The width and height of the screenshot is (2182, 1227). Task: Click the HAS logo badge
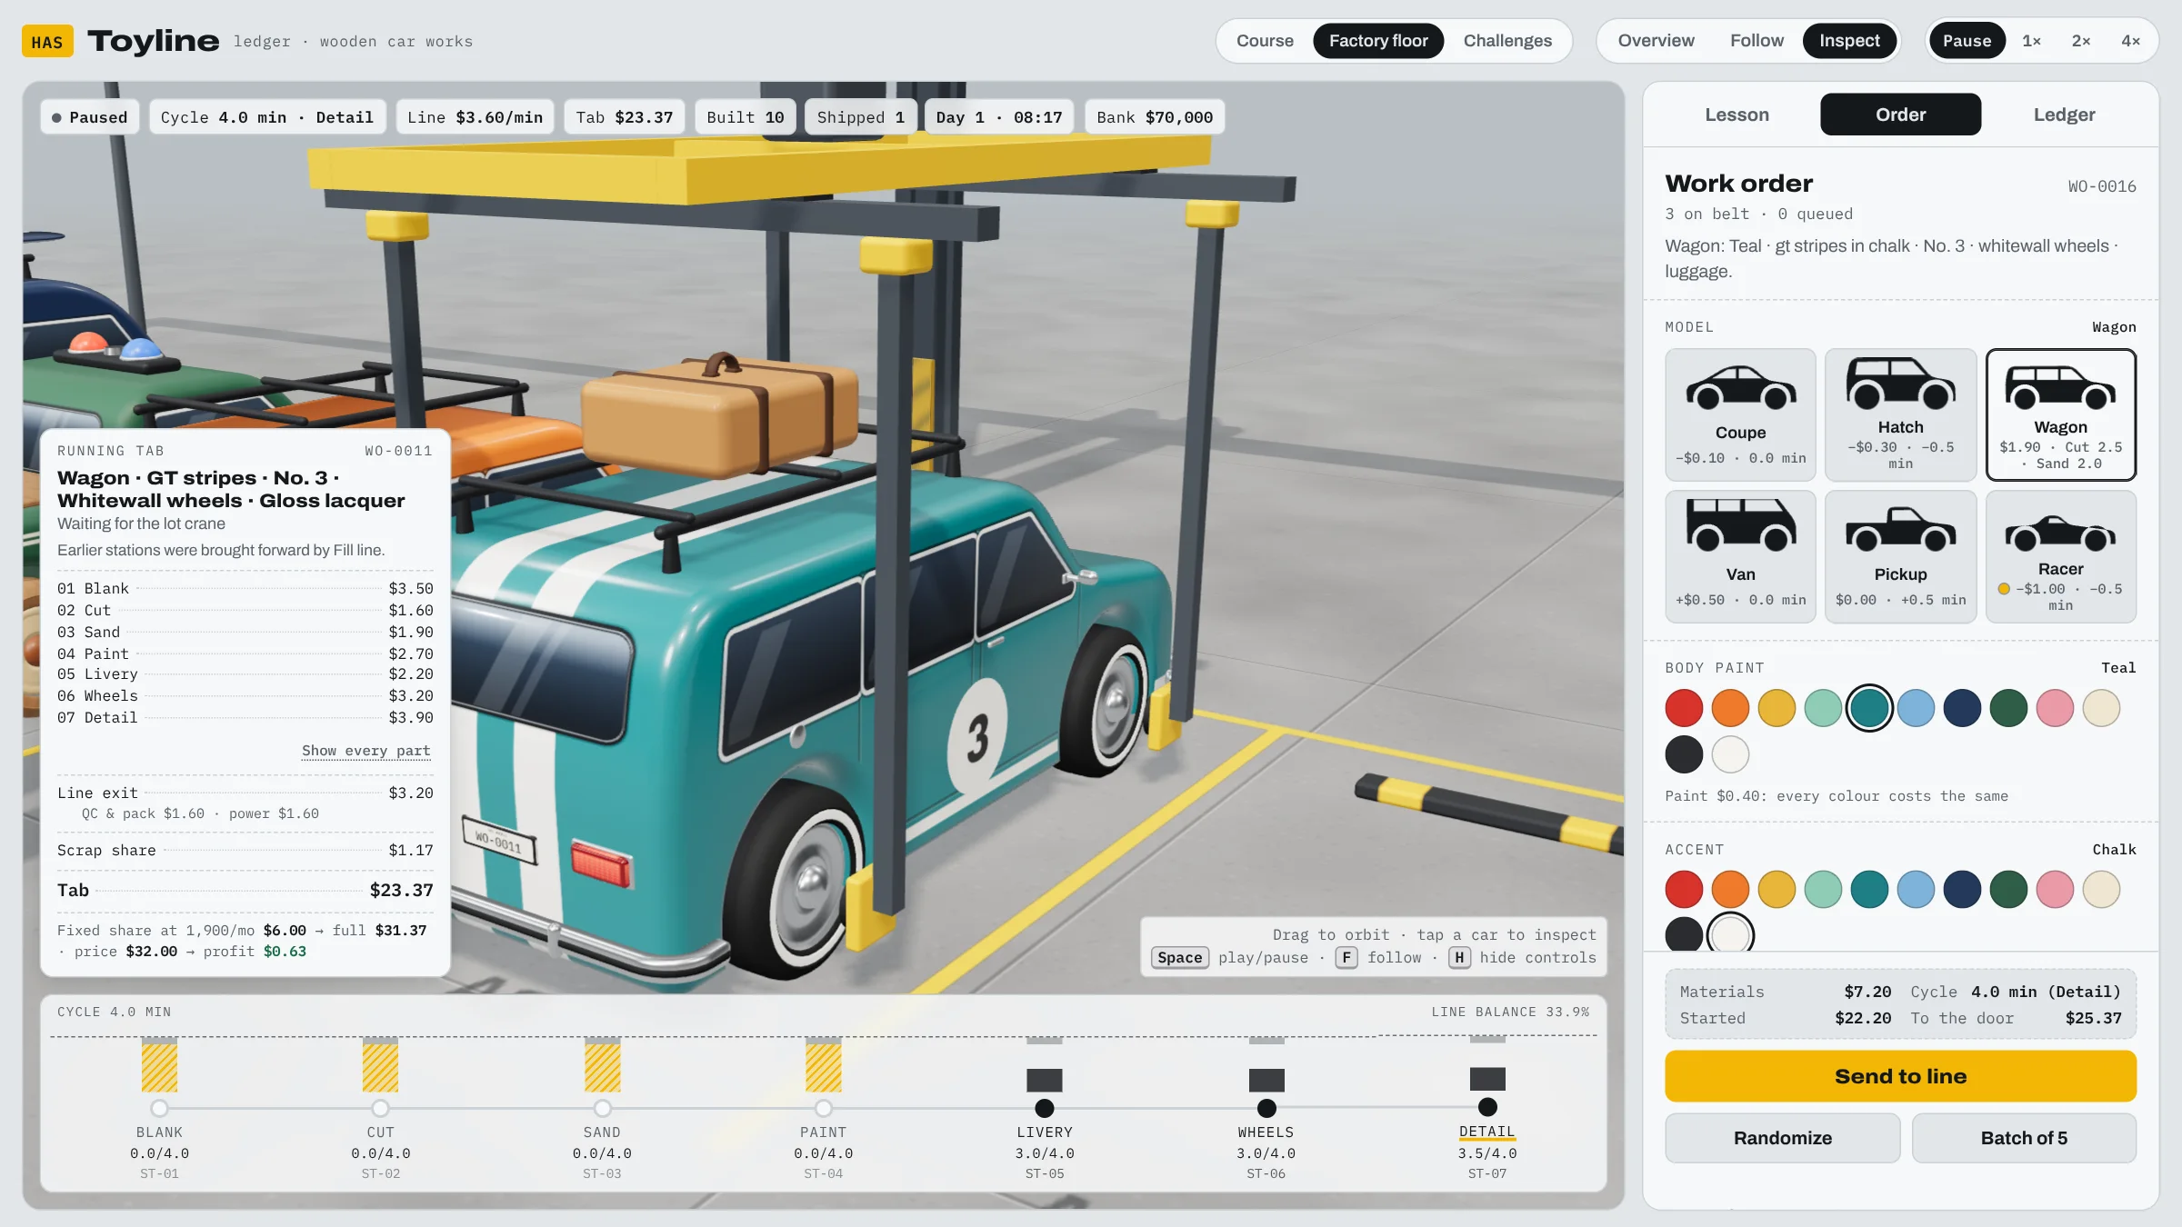tap(47, 42)
